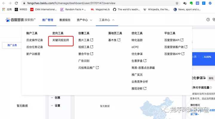
Task: Click external link icon beside 百度营销API
Action: tap(182, 40)
